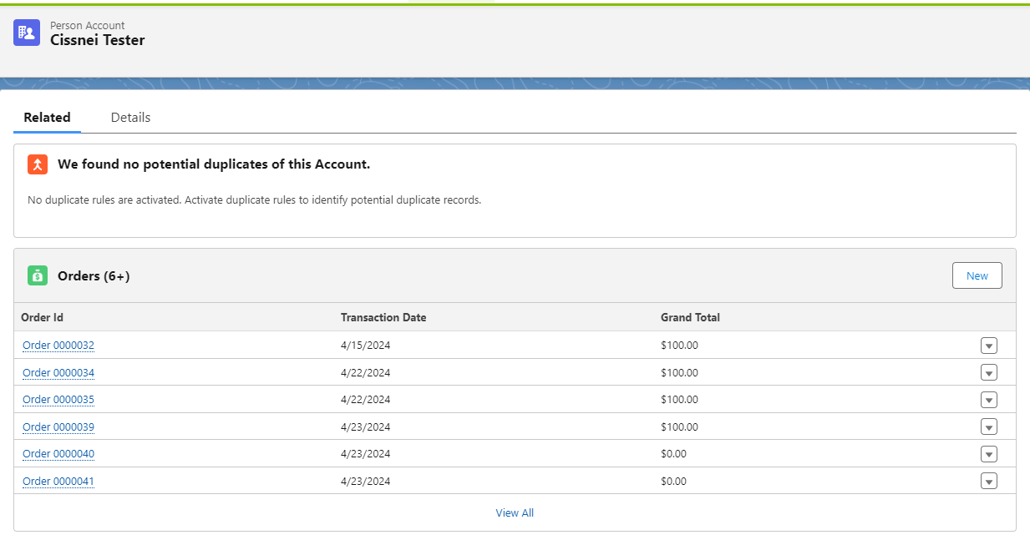Open Order 0000035 record
This screenshot has height=535, width=1030.
(x=58, y=400)
